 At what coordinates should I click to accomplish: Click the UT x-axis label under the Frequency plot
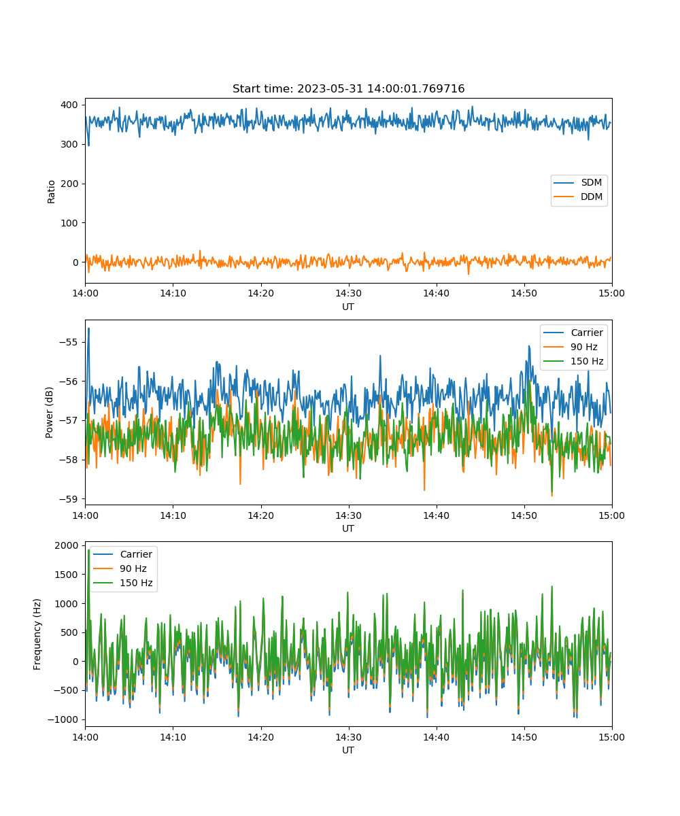pyautogui.click(x=348, y=750)
